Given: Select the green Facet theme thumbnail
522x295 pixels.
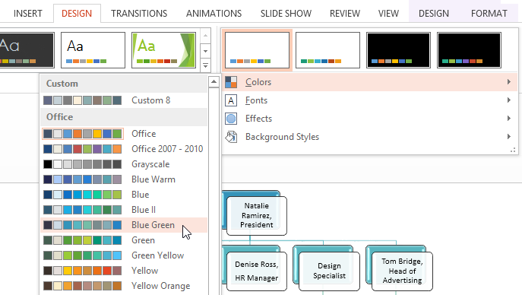Looking at the screenshot, I should [164, 50].
